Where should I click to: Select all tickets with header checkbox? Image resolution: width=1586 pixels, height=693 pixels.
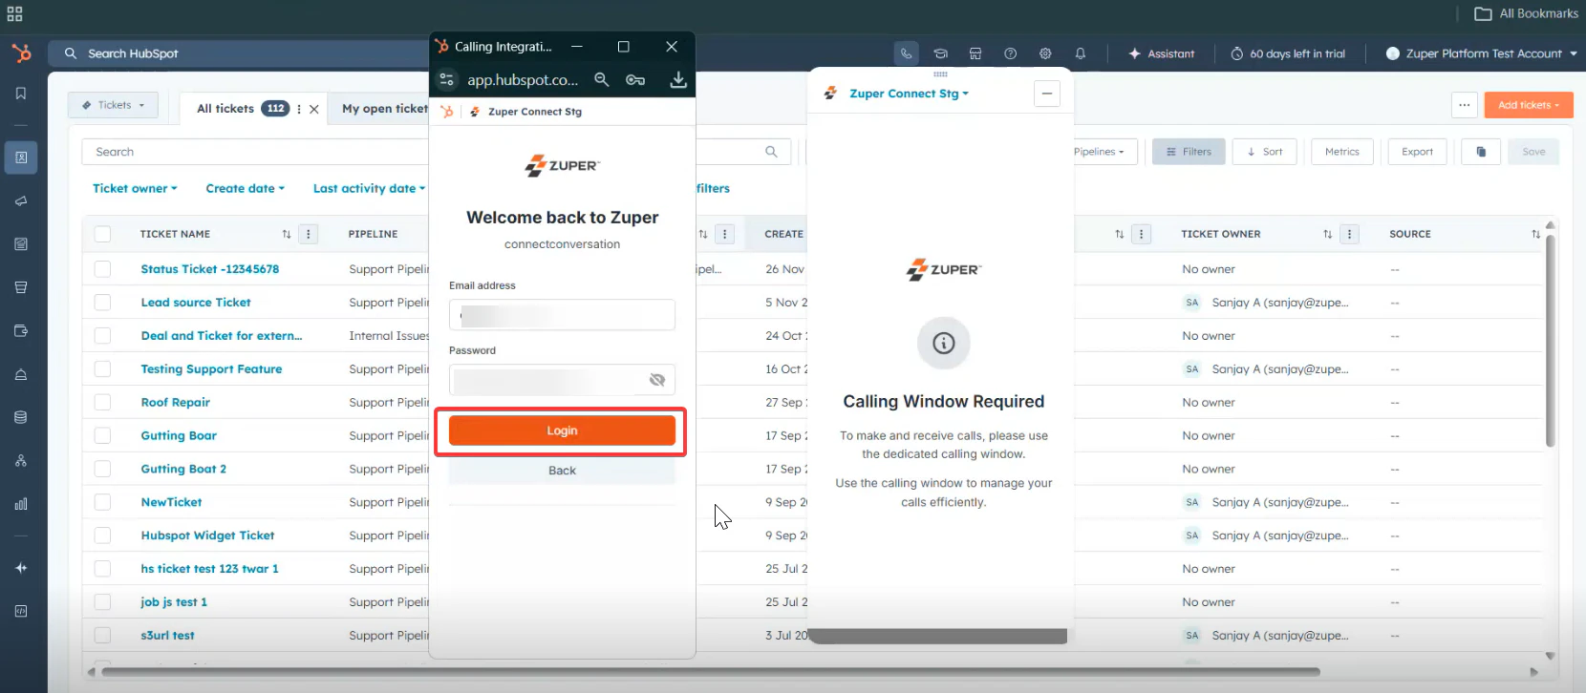point(103,234)
